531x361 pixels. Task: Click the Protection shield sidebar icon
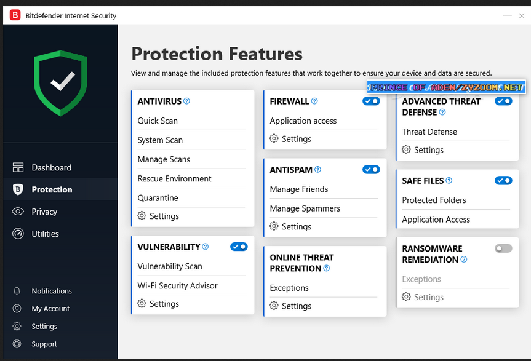coord(18,189)
